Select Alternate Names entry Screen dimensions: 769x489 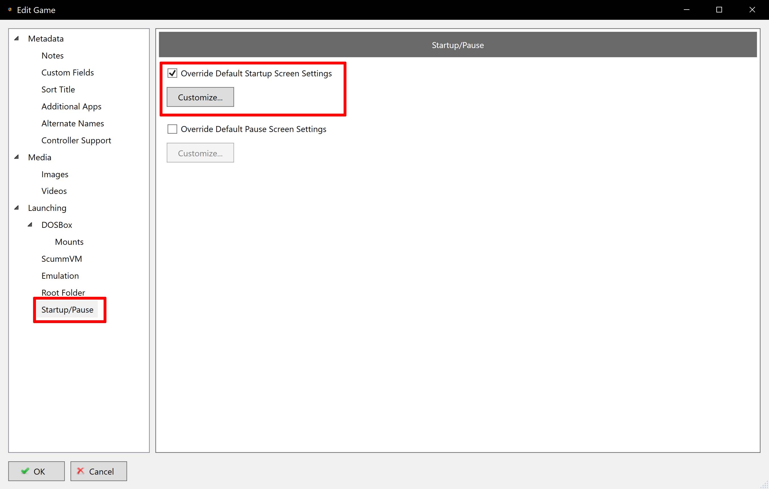pos(72,123)
